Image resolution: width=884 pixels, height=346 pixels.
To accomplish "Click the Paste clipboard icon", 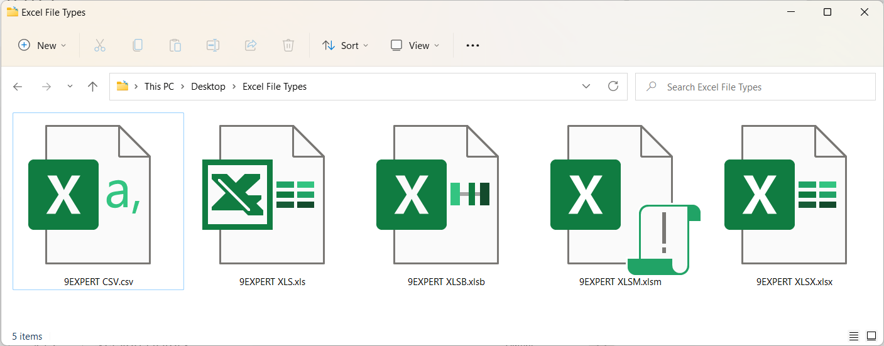I will 175,45.
